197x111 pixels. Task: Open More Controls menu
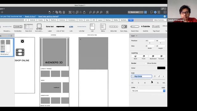tap(159, 20)
